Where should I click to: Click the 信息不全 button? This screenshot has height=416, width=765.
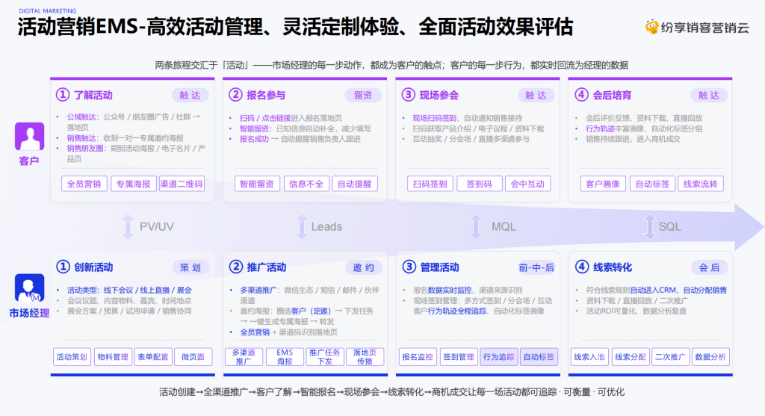306,184
